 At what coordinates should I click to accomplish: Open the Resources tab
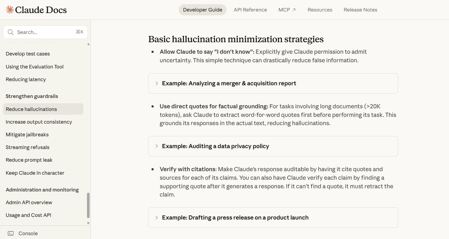click(x=320, y=10)
